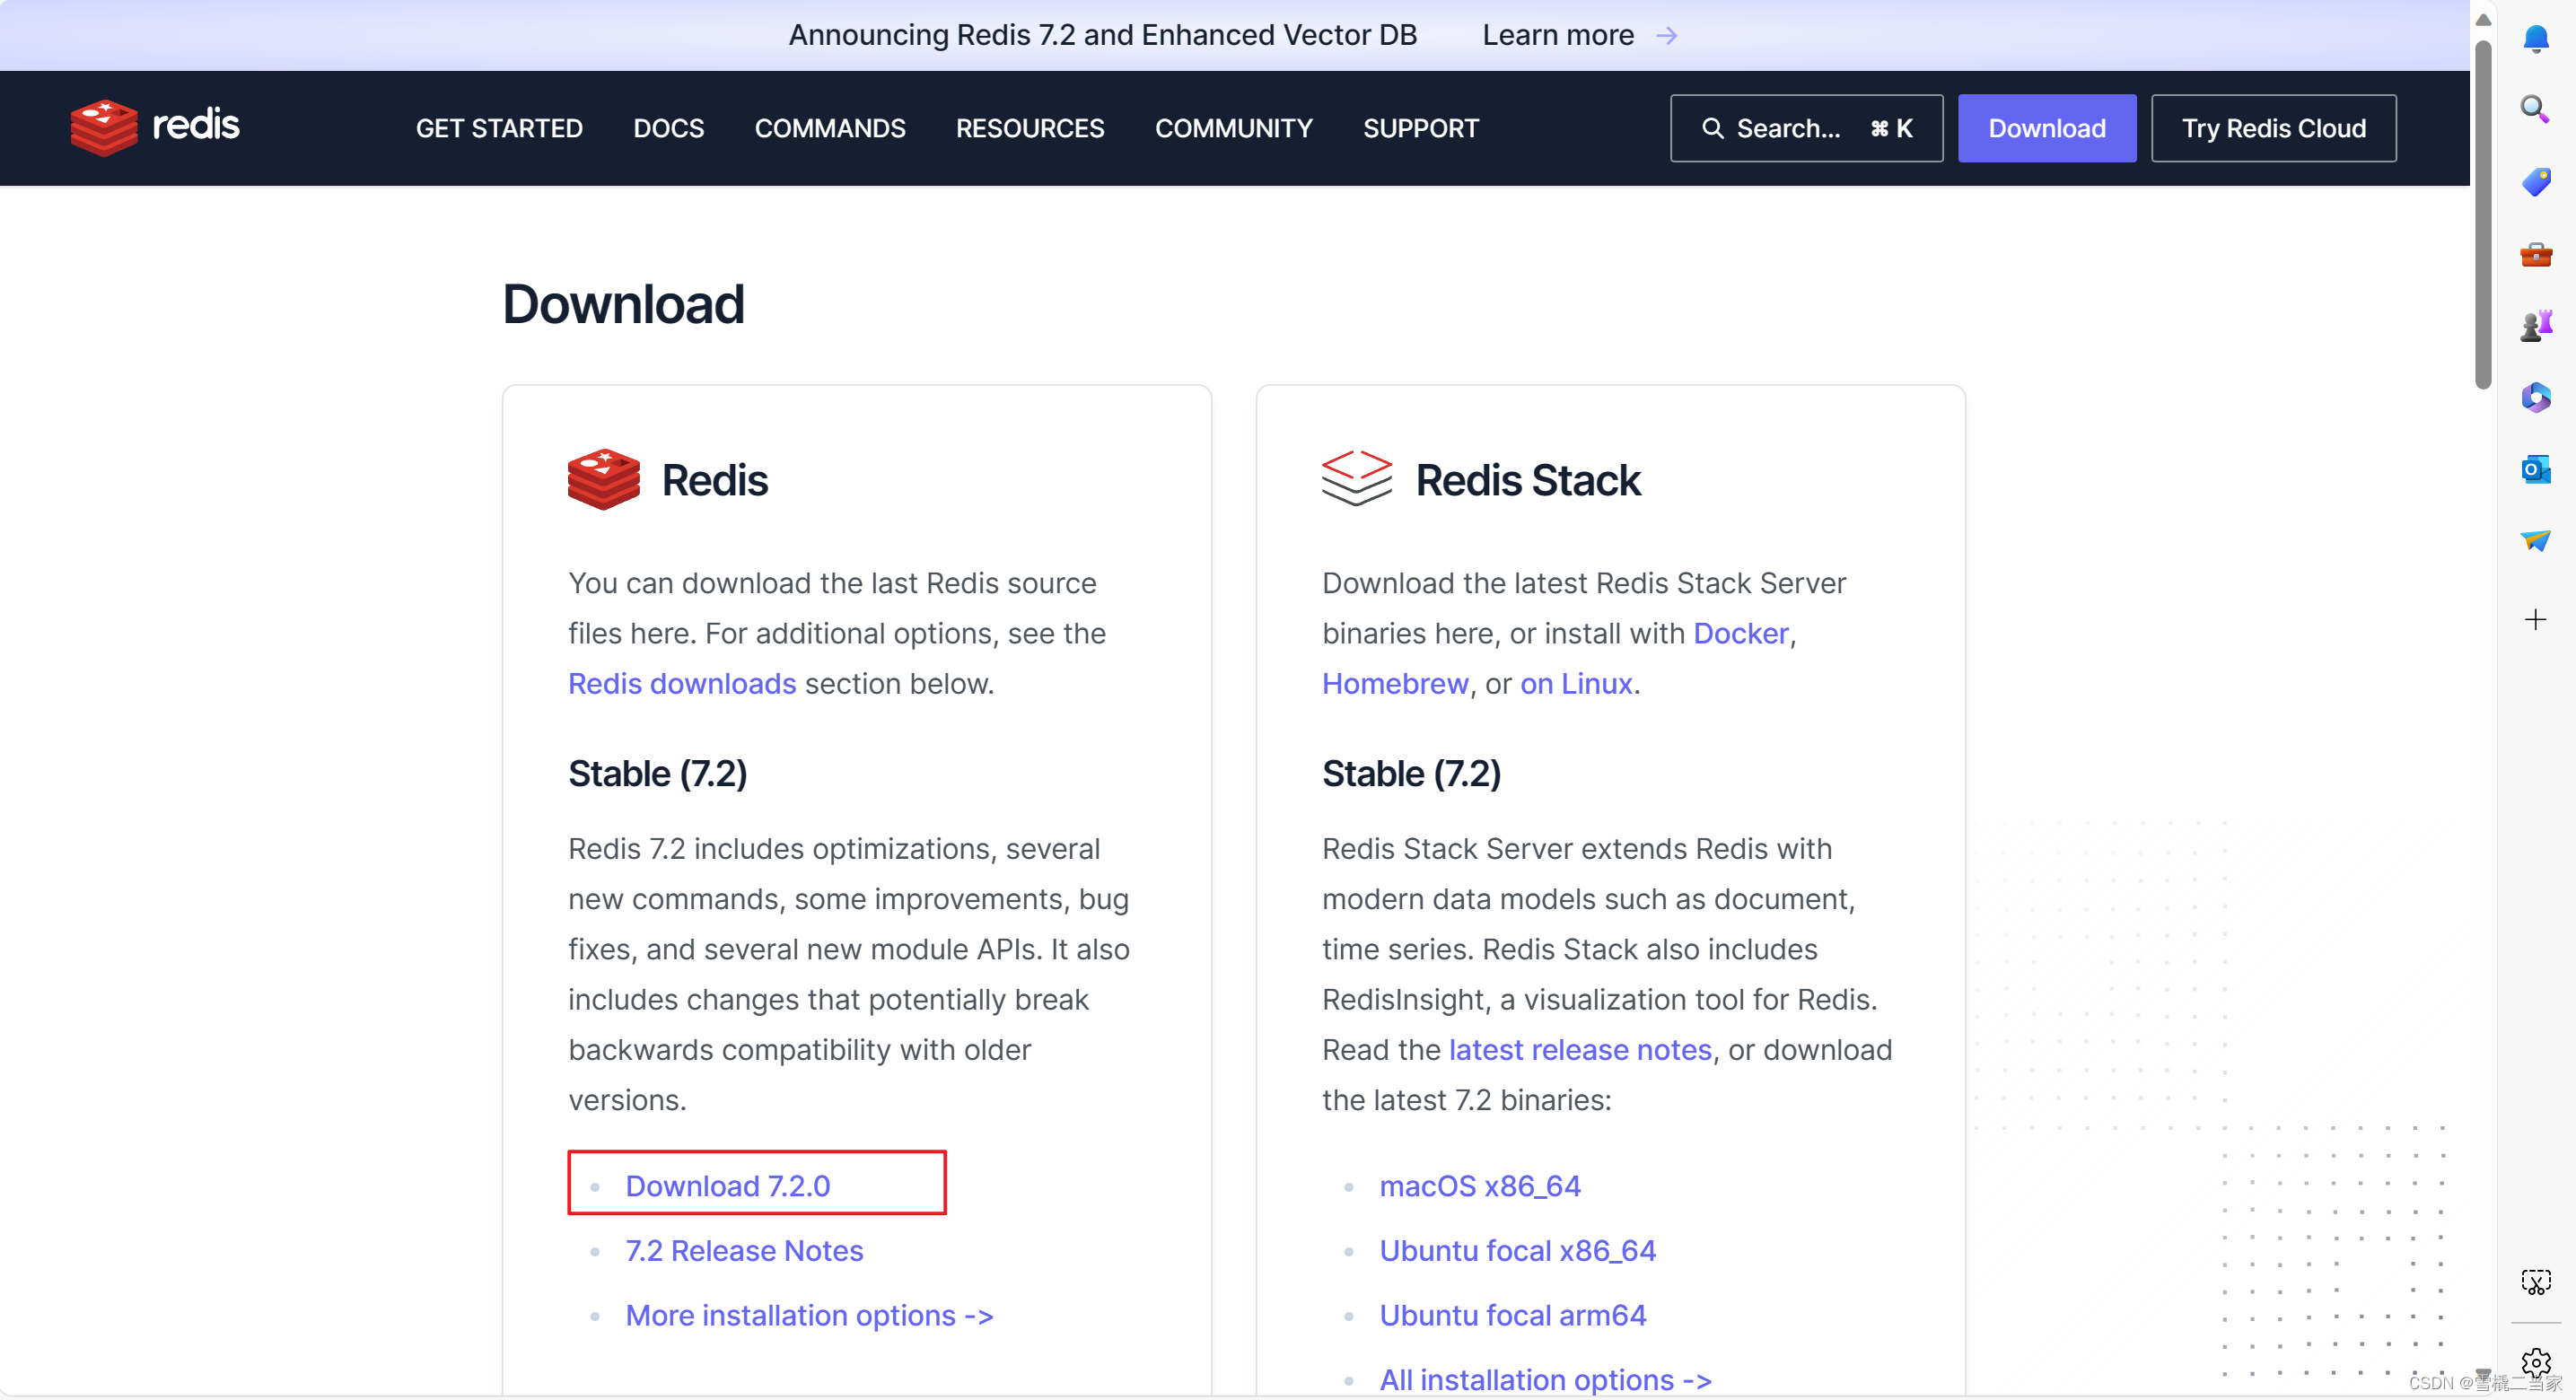Add a sidebar app with plus icon
2576x1400 pixels.
[x=2535, y=620]
